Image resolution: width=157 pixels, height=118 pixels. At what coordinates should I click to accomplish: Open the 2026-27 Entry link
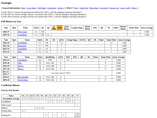click(76, 8)
